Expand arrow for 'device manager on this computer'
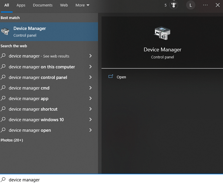Screen dimensions: 223x184 (x=90, y=67)
